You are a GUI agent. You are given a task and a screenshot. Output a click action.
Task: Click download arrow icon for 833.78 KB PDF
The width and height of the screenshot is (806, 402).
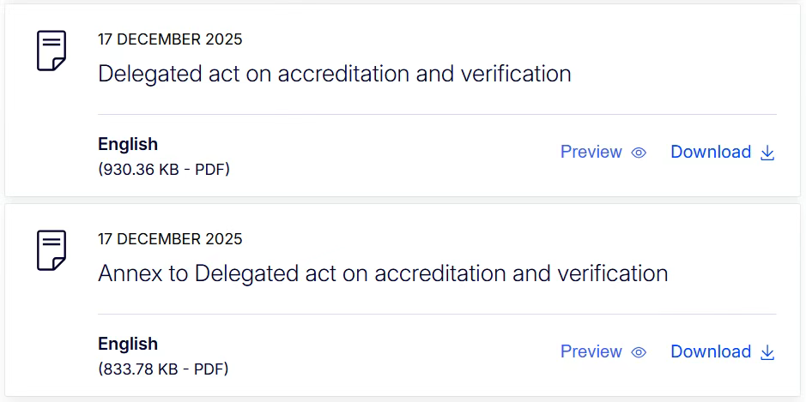tap(767, 352)
